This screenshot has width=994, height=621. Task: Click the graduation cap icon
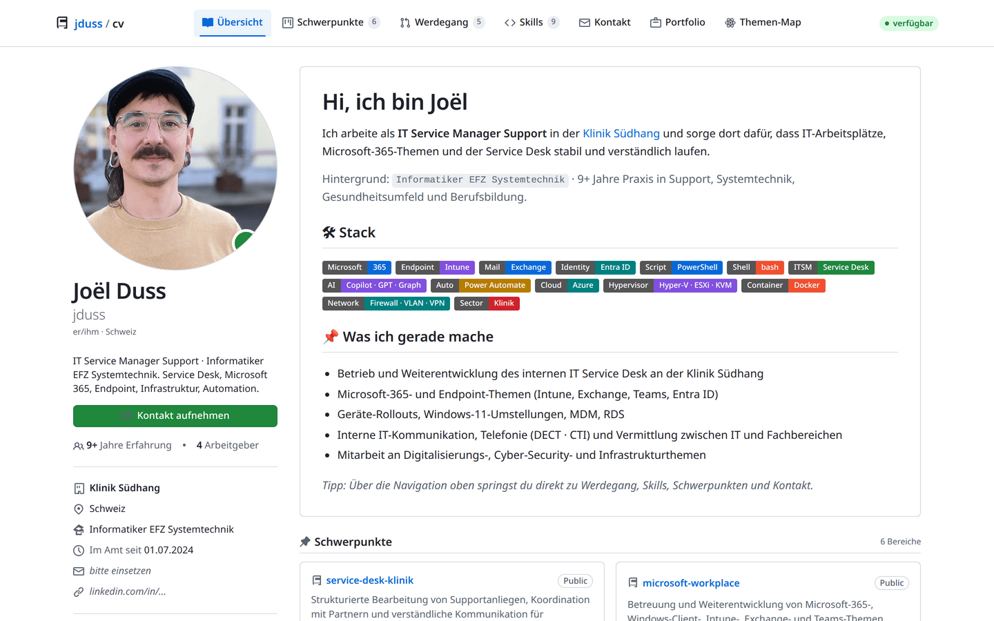79,530
